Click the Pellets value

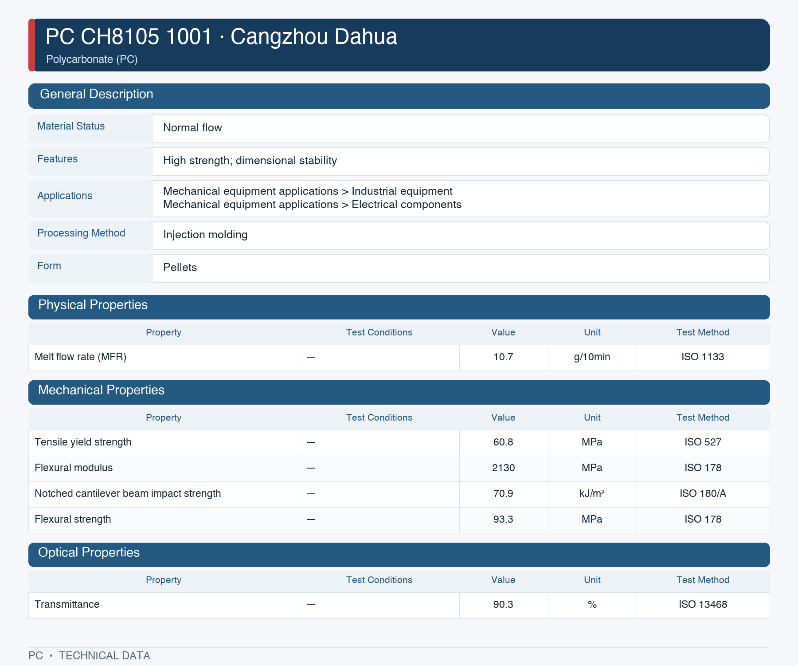(x=180, y=268)
